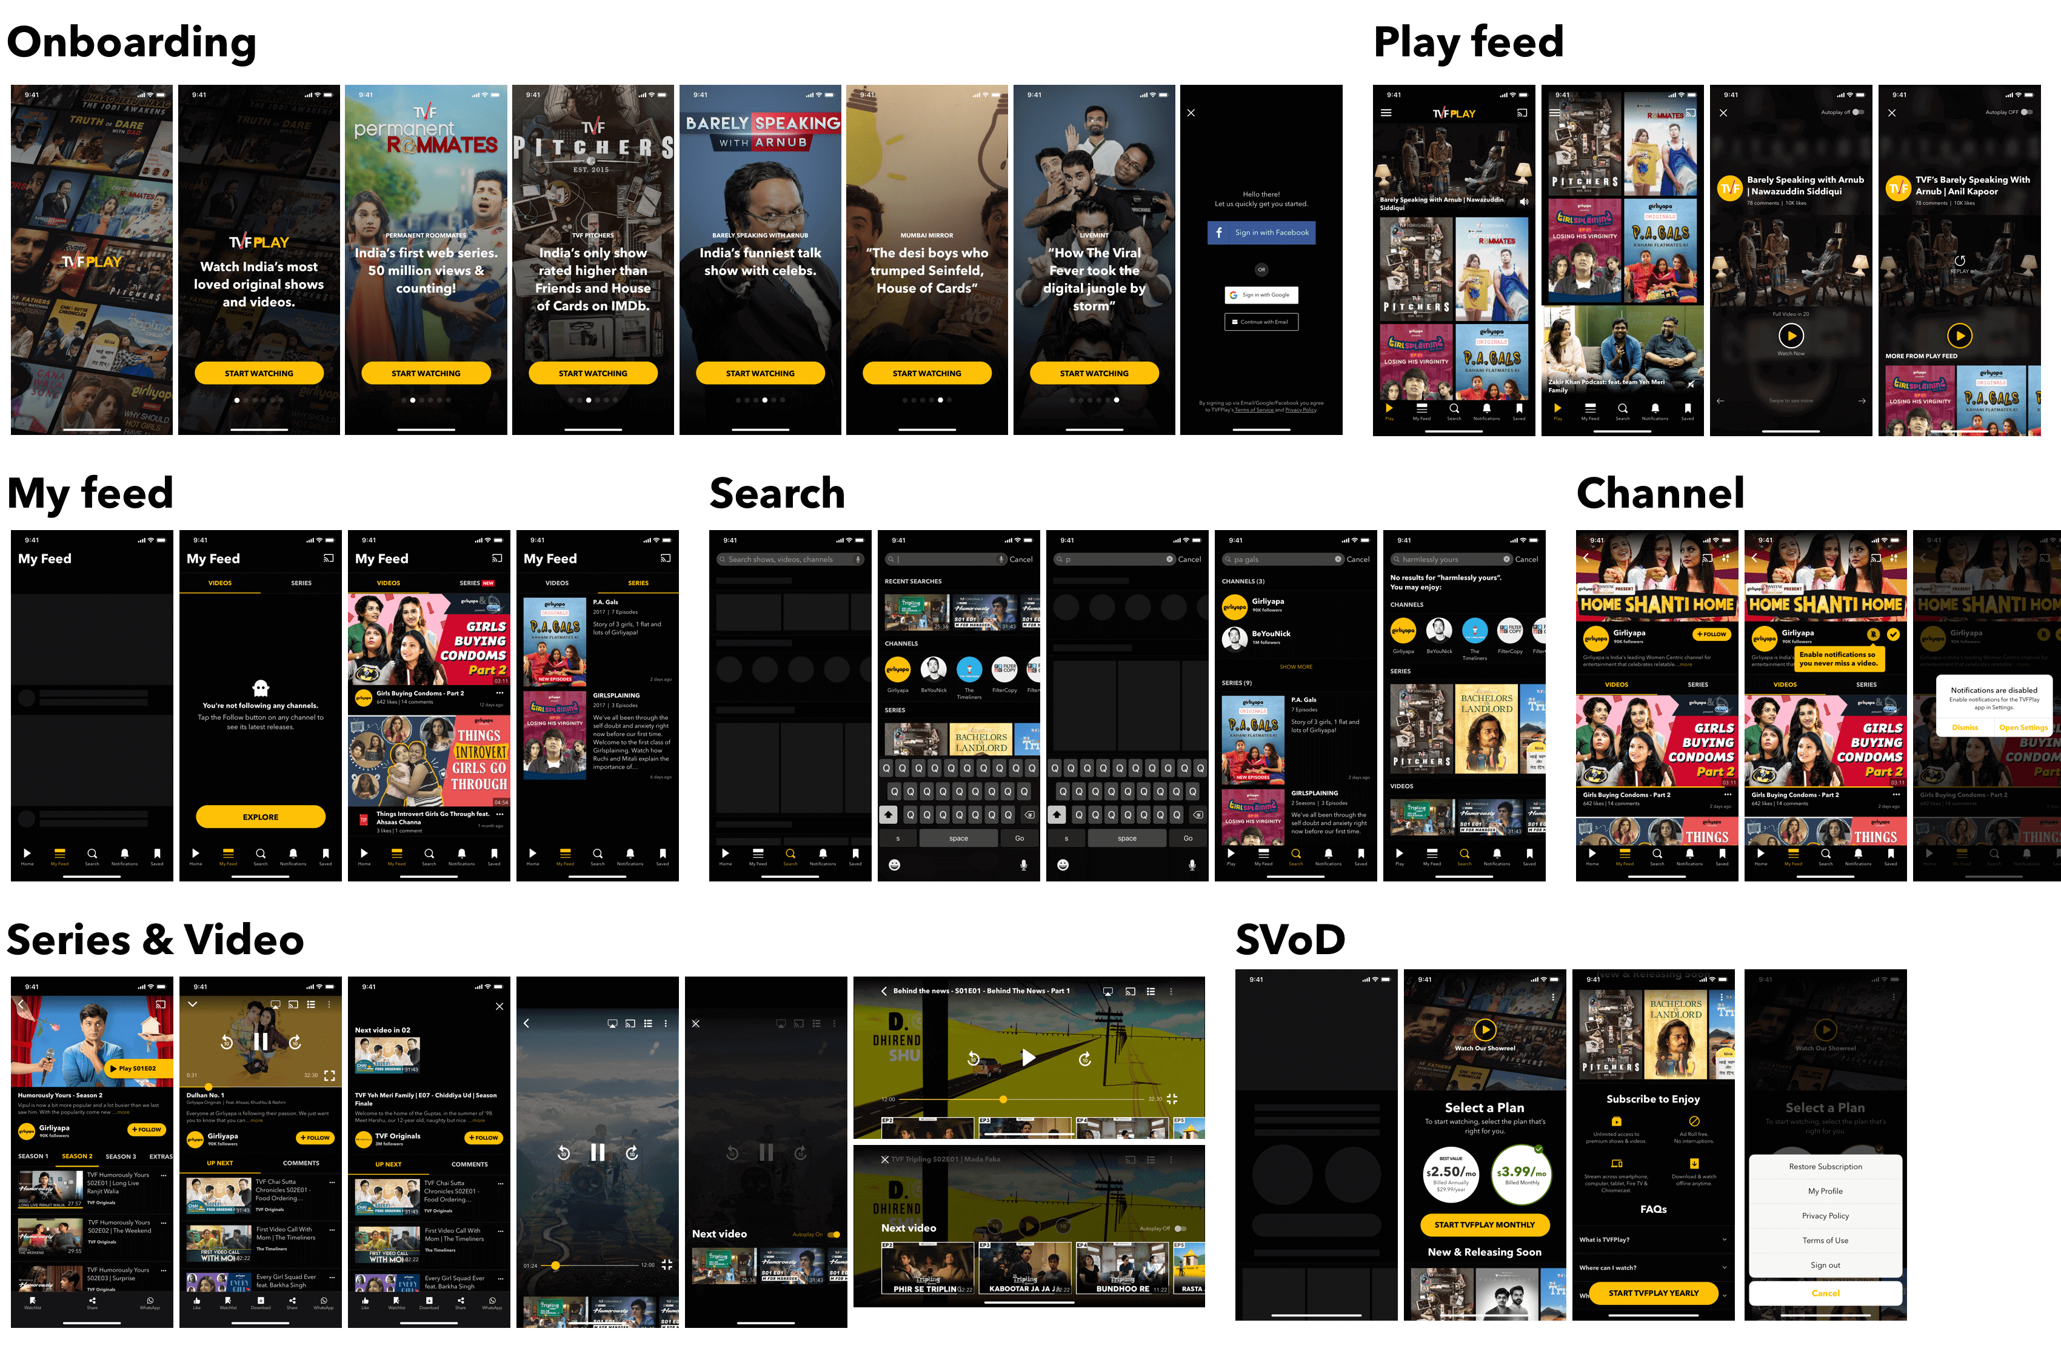
Task: Mute speaker icon on Nawazuddin Siddiqui video
Action: (x=1524, y=202)
